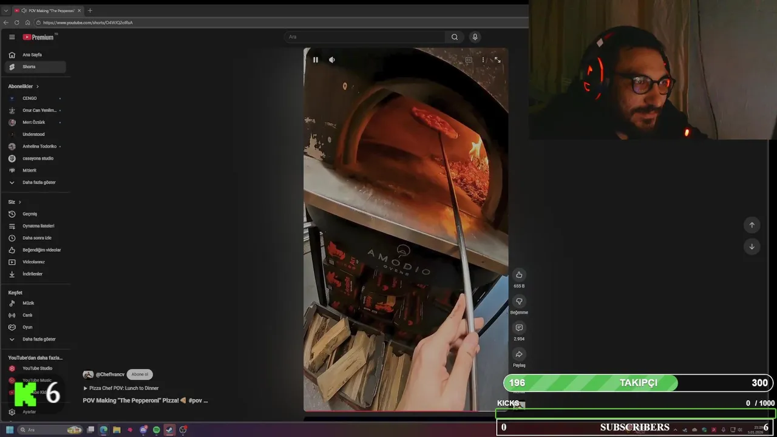The height and width of the screenshot is (437, 777).
Task: Open Ana Sayfa in the sidebar
Action: [x=35, y=55]
